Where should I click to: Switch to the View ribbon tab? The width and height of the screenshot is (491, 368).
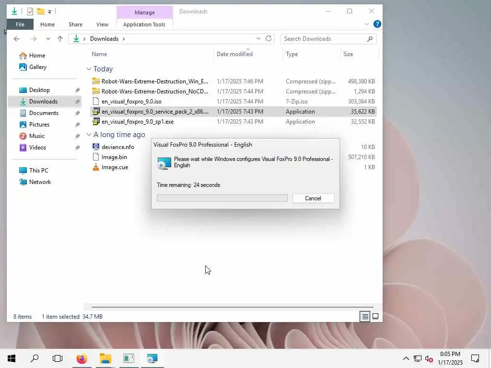coord(102,24)
